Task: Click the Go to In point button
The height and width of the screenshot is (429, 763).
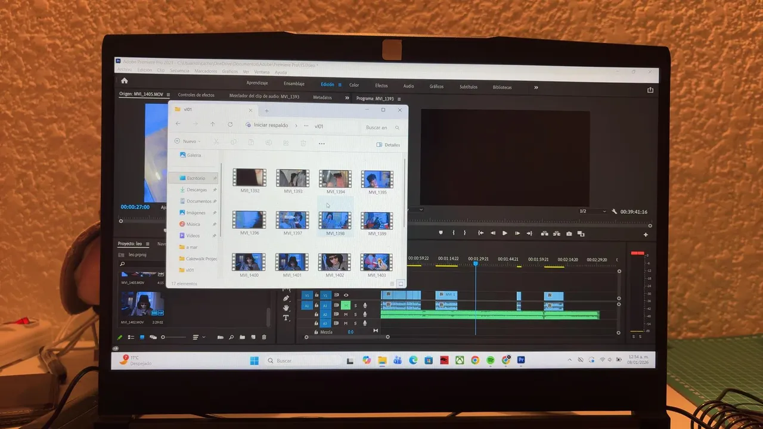Action: [480, 233]
